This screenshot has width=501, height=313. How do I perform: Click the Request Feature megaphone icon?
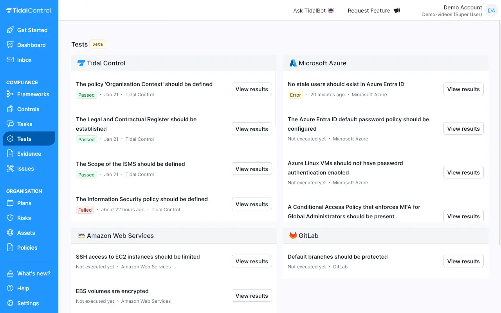click(x=397, y=11)
